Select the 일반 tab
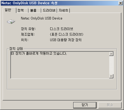 [x=10, y=10]
